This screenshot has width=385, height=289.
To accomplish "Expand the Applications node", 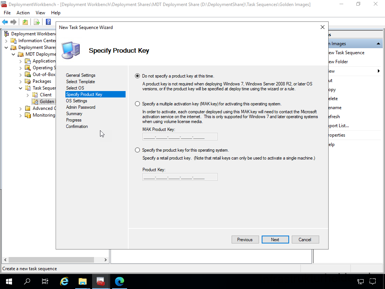I will pyautogui.click(x=21, y=61).
